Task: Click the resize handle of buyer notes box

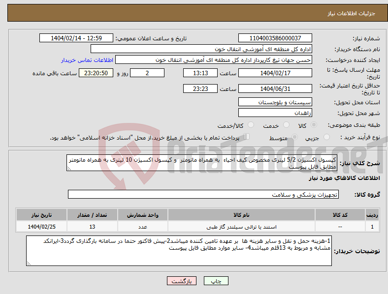Action: (x=29, y=264)
